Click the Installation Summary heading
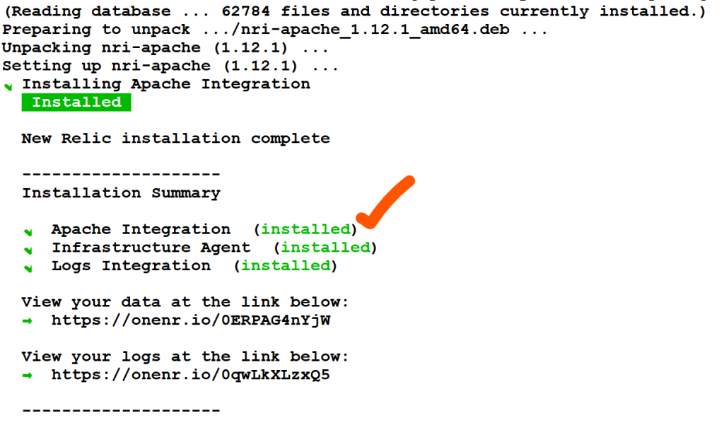 tap(121, 193)
